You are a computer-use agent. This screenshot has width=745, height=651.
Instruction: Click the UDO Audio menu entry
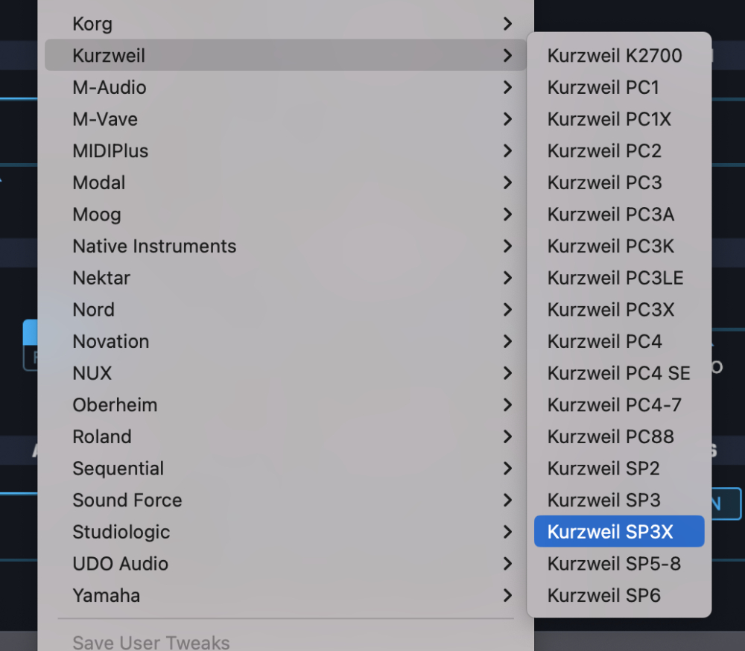120,564
